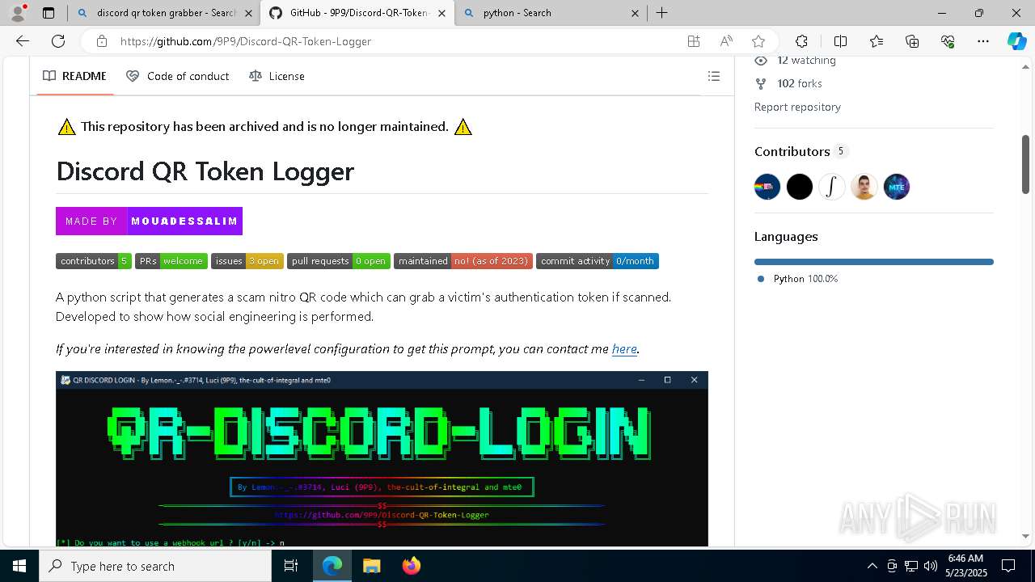This screenshot has height=582, width=1035.
Task: Open the Favorites list
Action: coord(877,41)
